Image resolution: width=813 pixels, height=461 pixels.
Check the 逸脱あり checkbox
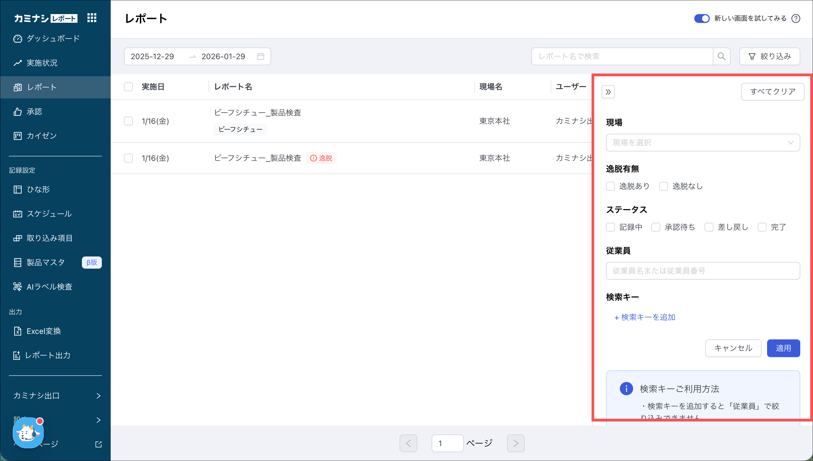610,186
